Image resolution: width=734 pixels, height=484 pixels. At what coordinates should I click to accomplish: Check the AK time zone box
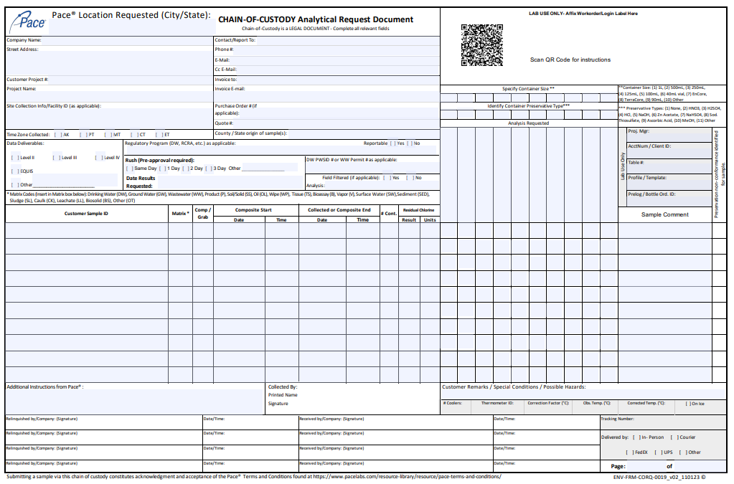point(57,135)
